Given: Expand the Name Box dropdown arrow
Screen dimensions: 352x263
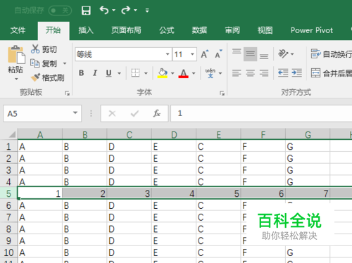Looking at the screenshot, I should coord(75,113).
